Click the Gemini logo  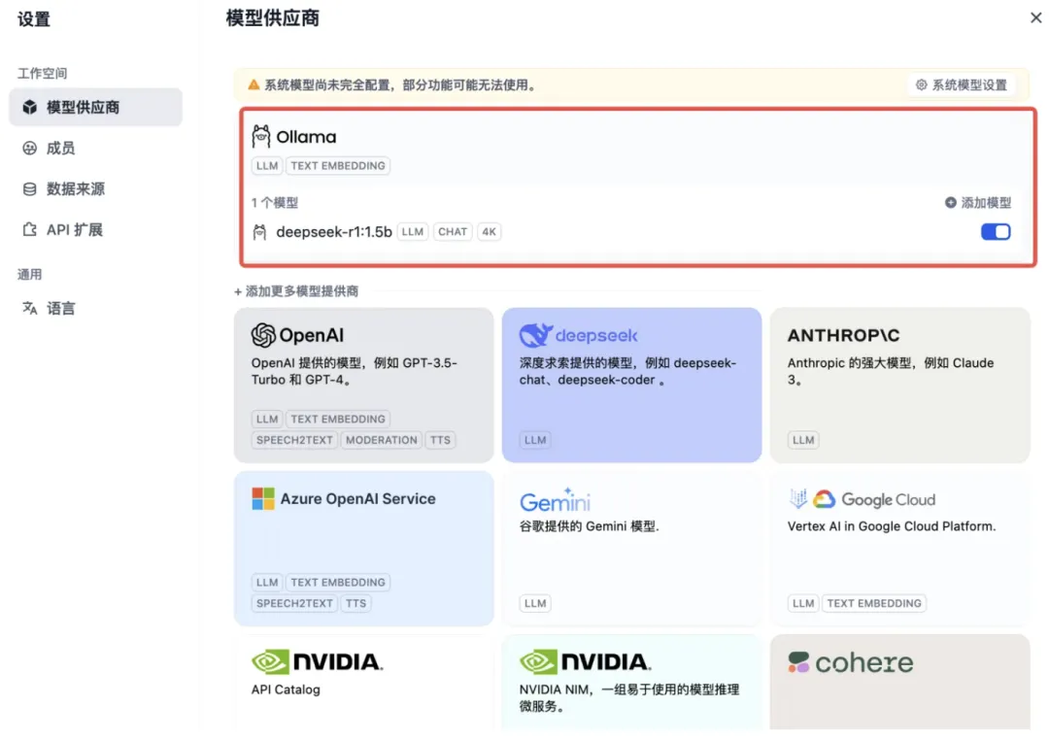click(555, 500)
